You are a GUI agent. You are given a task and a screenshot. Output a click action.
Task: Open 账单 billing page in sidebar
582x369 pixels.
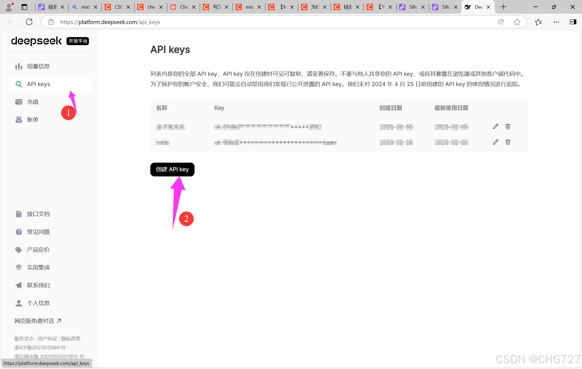point(33,120)
